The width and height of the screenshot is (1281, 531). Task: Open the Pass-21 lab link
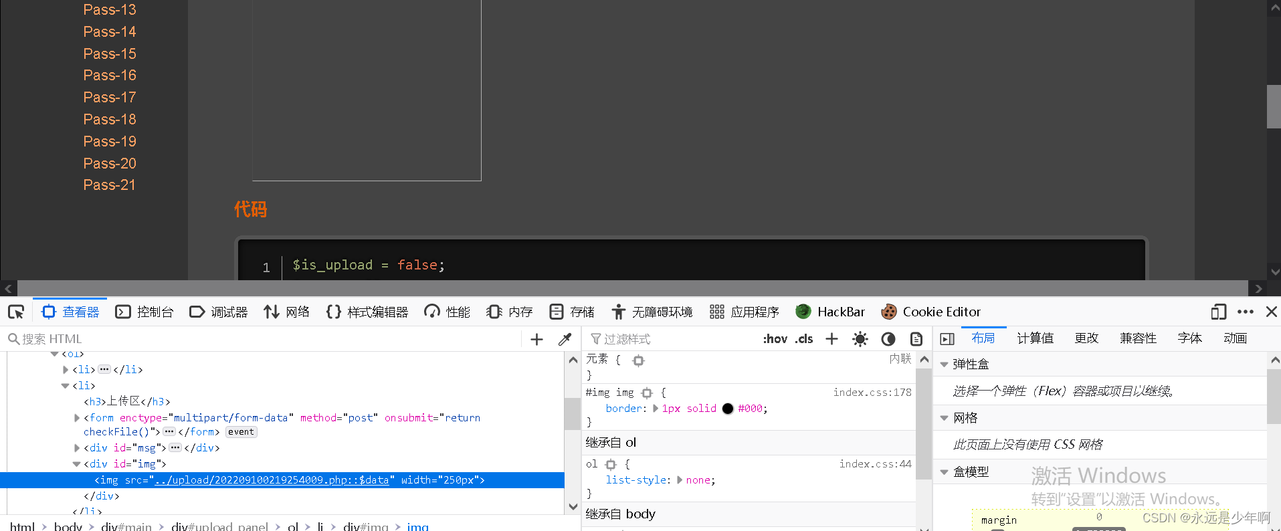click(110, 185)
